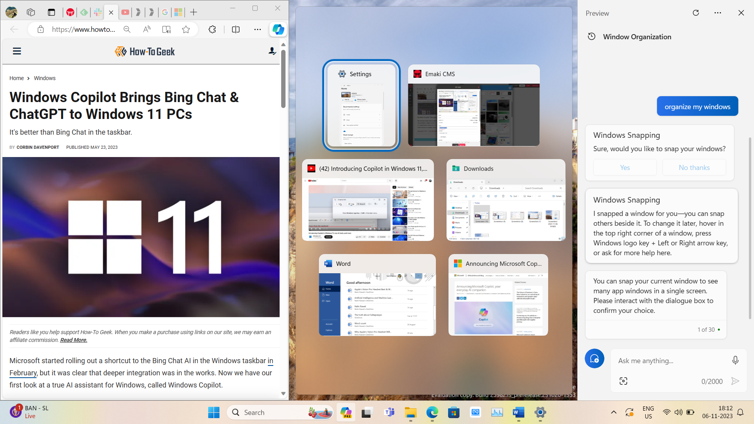Open Edge Settings and more menu
The width and height of the screenshot is (754, 424).
(258, 29)
